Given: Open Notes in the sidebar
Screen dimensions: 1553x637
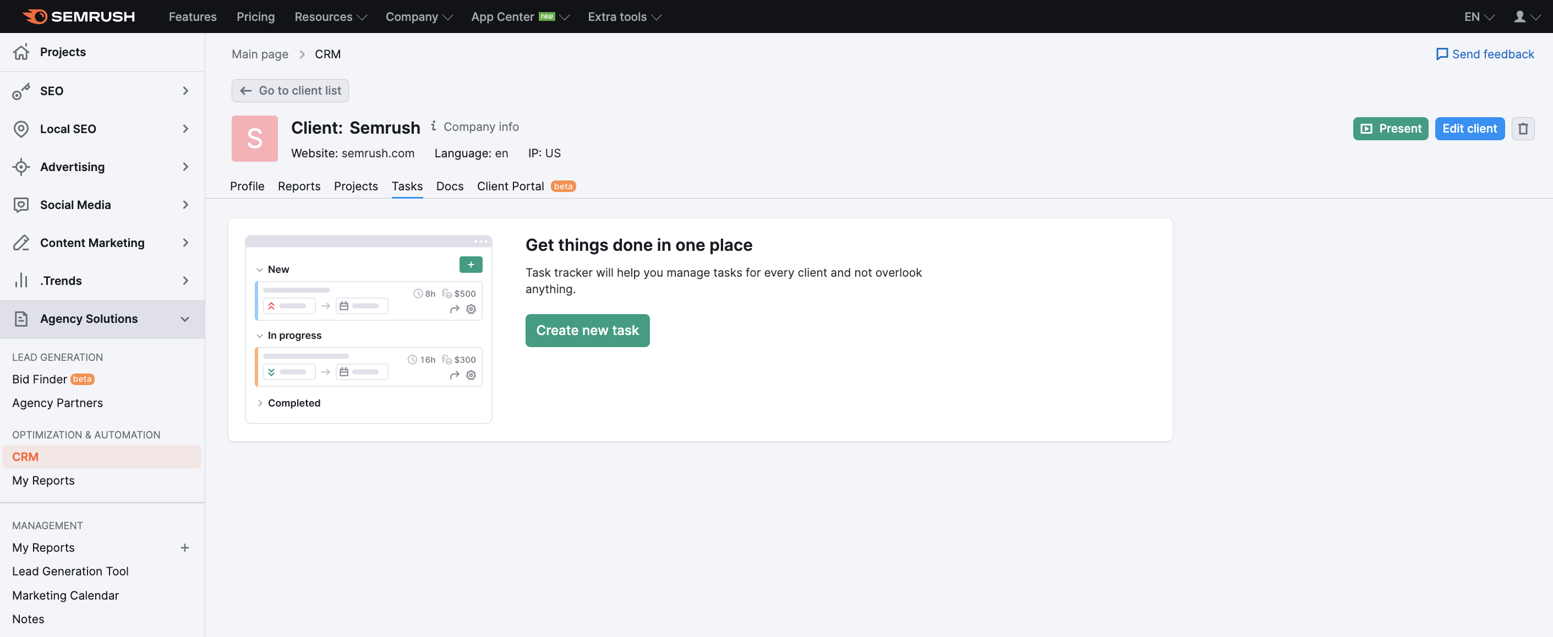Looking at the screenshot, I should (28, 619).
